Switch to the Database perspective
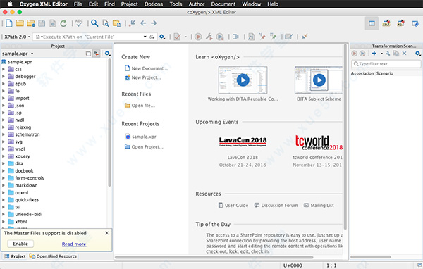This screenshot has width=423, height=269. pyautogui.click(x=415, y=23)
